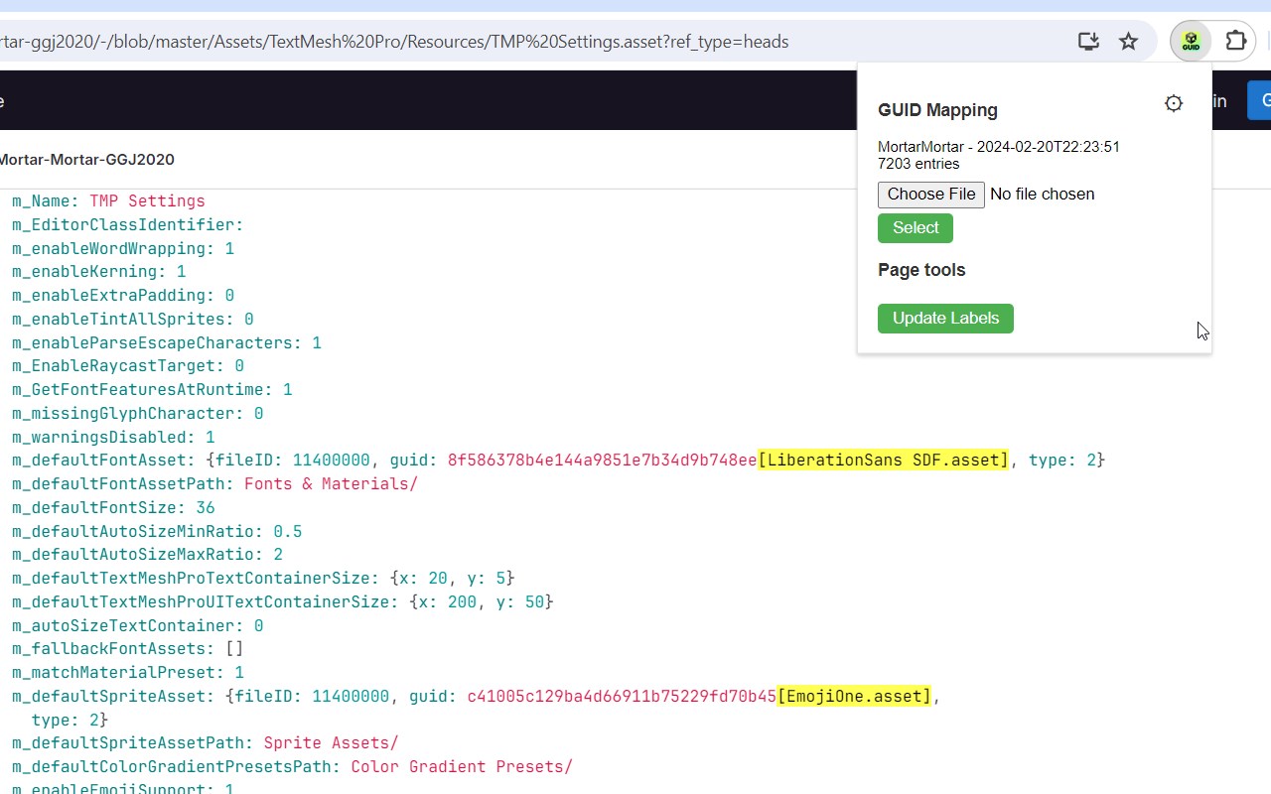Viewport: 1271px width, 794px height.
Task: Click guid 8f586378b4e144a9851e7b34d9b748ee value
Action: pos(602,461)
